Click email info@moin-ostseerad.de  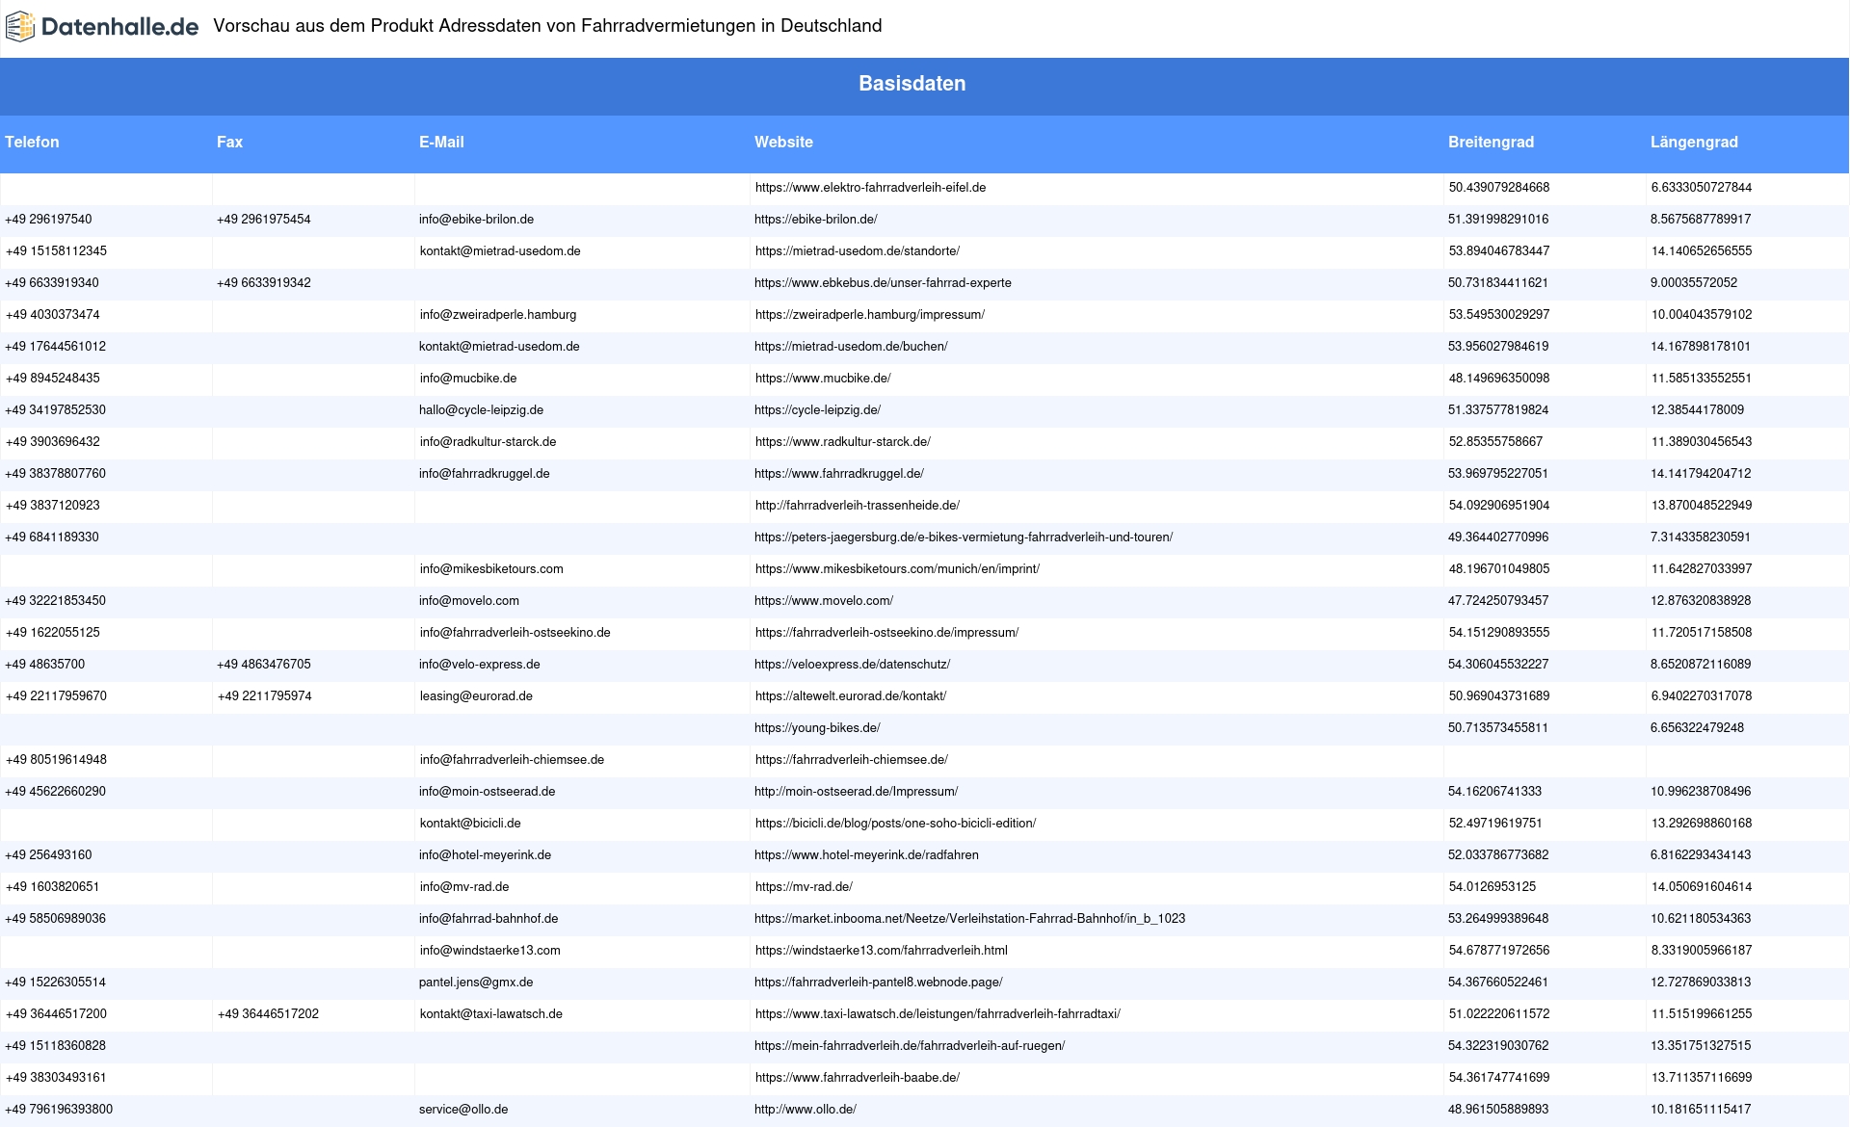point(487,792)
